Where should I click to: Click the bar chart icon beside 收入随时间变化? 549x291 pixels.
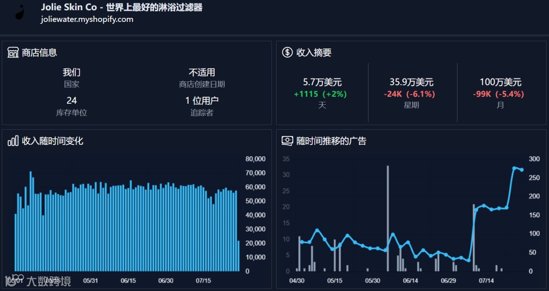tap(13, 141)
